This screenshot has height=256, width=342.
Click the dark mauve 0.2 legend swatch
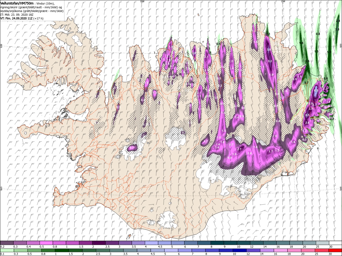click(x=7, y=243)
